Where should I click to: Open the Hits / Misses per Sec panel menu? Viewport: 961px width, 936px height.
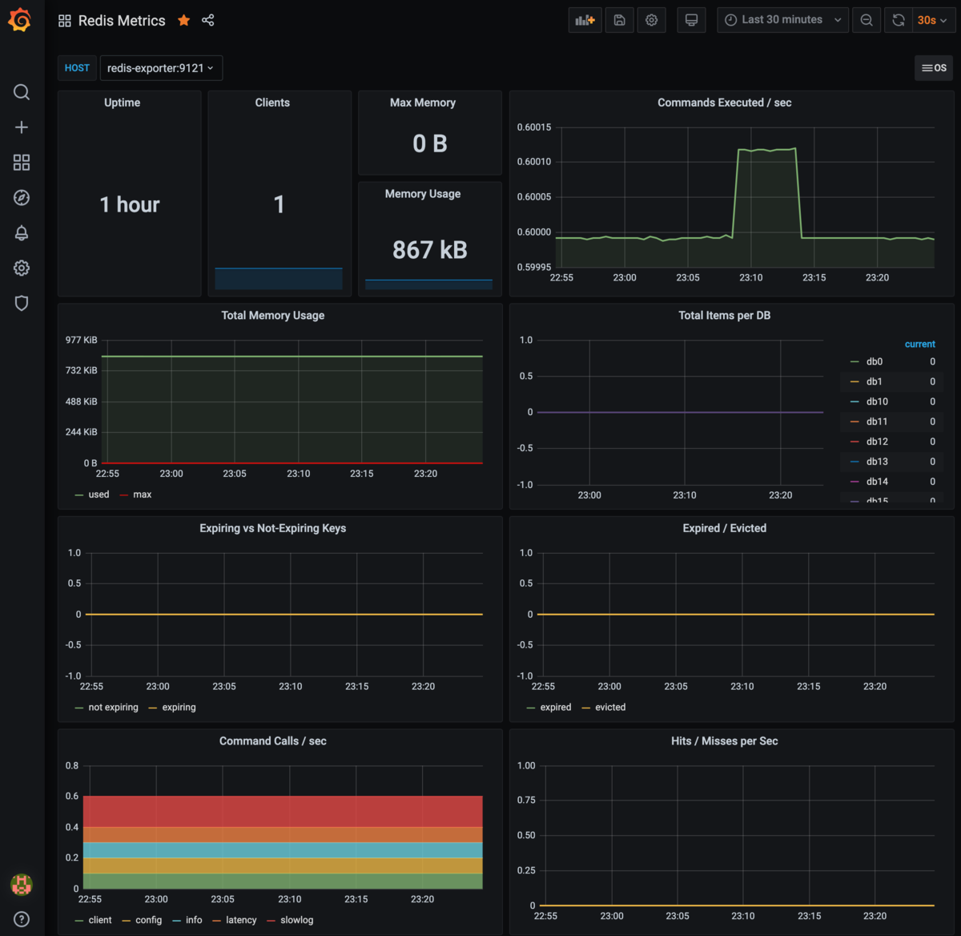click(x=725, y=741)
